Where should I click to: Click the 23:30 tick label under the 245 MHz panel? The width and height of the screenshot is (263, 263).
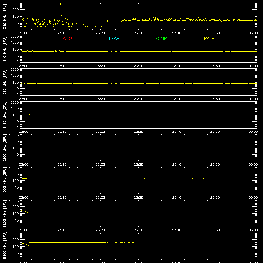point(138,33)
